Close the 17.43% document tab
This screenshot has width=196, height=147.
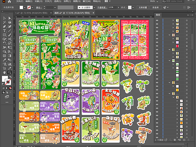coord(93,13)
